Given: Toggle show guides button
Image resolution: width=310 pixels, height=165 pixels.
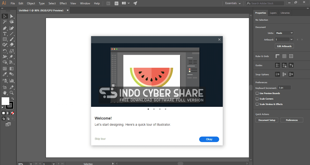Looking at the screenshot, I should coord(278,65).
